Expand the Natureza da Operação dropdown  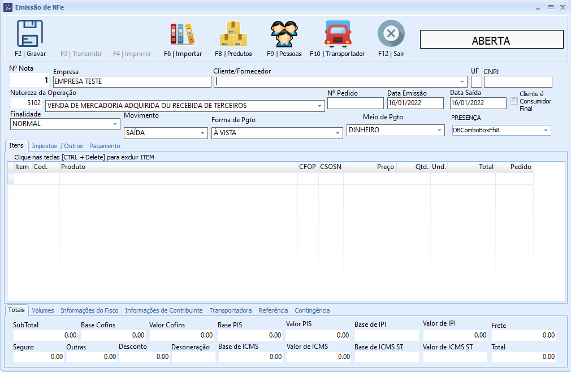[319, 106]
